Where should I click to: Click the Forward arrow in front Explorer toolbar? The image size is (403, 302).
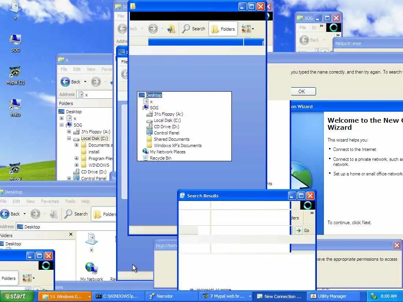[153, 28]
